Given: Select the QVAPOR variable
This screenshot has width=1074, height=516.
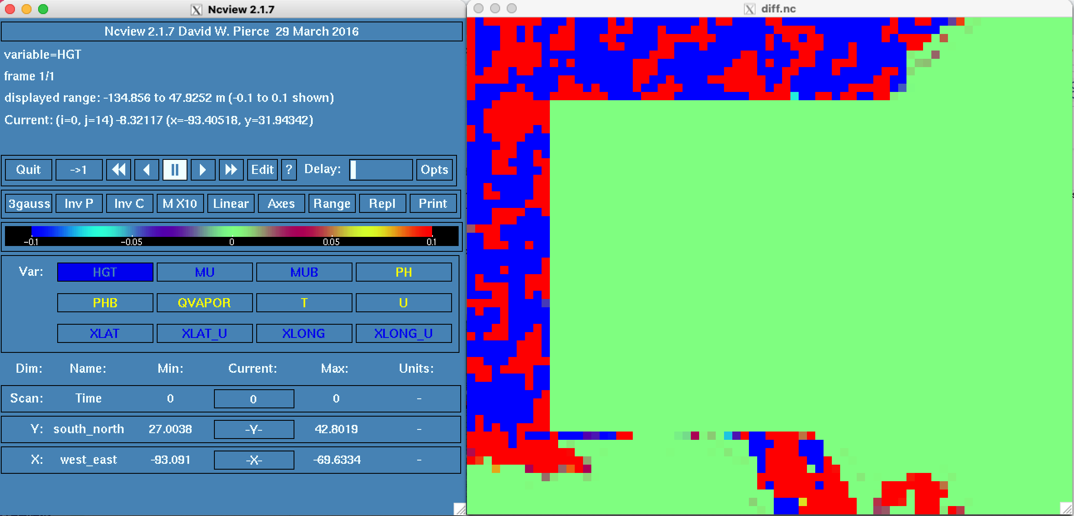Looking at the screenshot, I should pyautogui.click(x=204, y=303).
